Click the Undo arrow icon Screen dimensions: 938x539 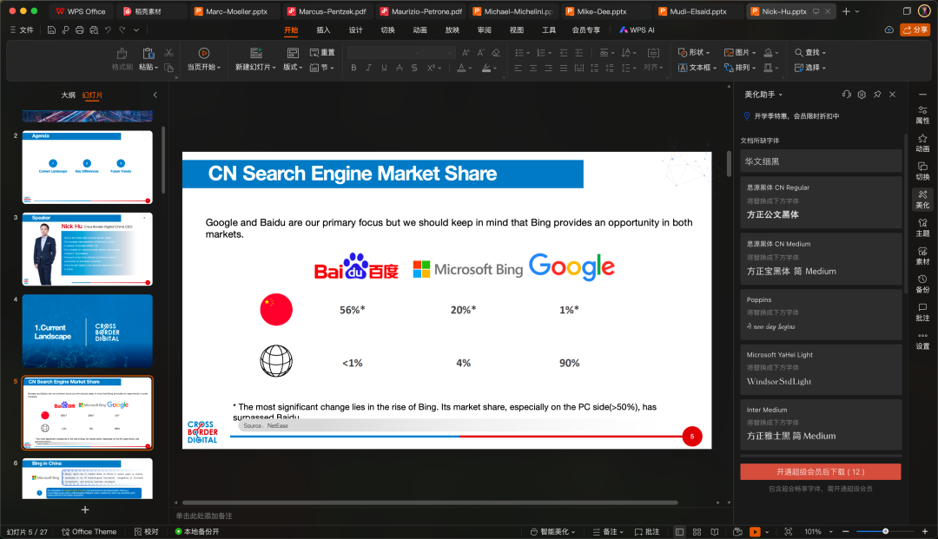tap(109, 30)
